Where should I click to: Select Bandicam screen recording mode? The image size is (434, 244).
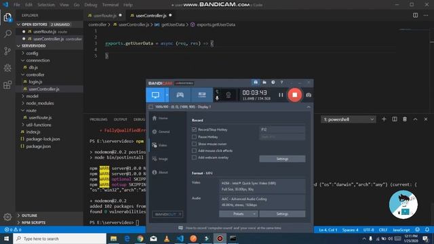click(x=155, y=95)
